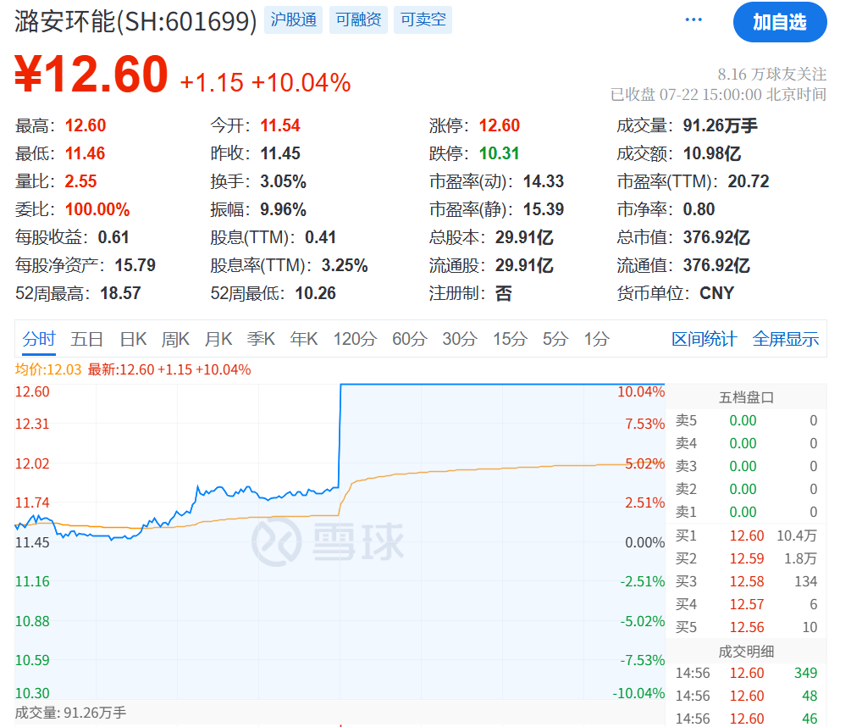Select the 买5 bid row at 12.56
Screen dimensions: 851x727
(x=746, y=627)
